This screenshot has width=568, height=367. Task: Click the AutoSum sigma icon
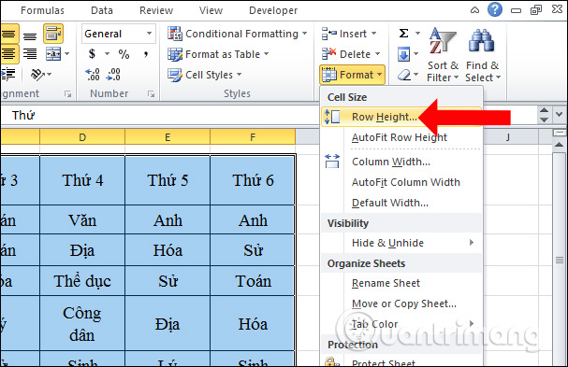tap(403, 34)
